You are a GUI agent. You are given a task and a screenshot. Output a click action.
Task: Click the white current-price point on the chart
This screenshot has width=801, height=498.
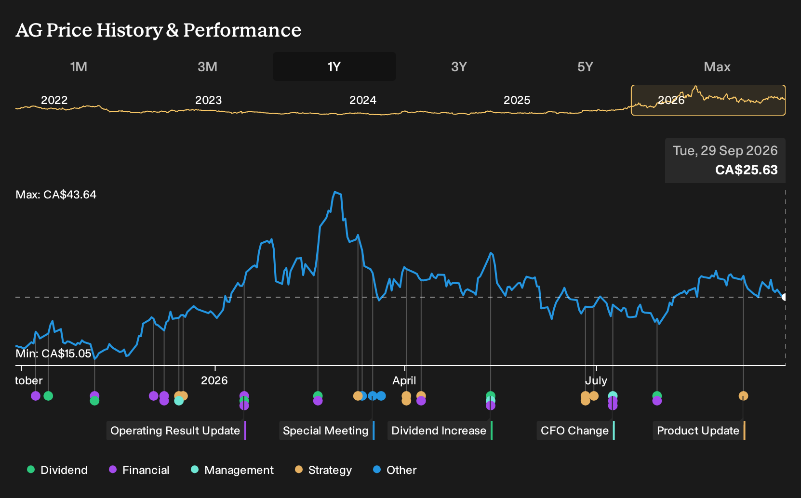785,297
